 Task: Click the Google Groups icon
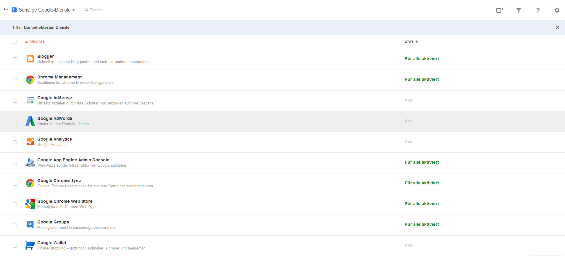[30, 225]
